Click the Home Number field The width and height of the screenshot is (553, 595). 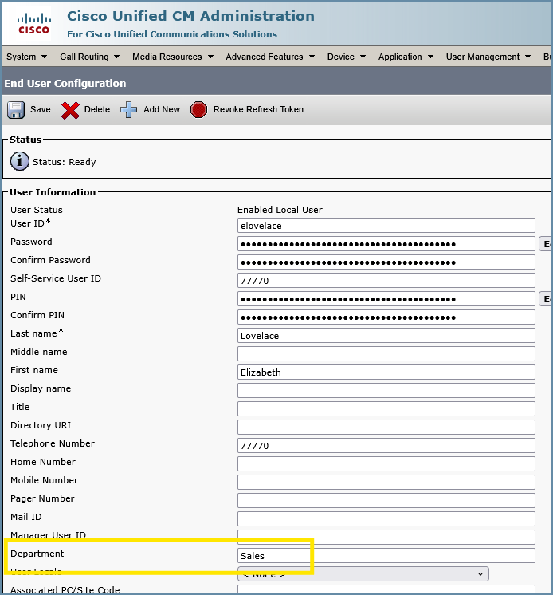click(x=386, y=463)
